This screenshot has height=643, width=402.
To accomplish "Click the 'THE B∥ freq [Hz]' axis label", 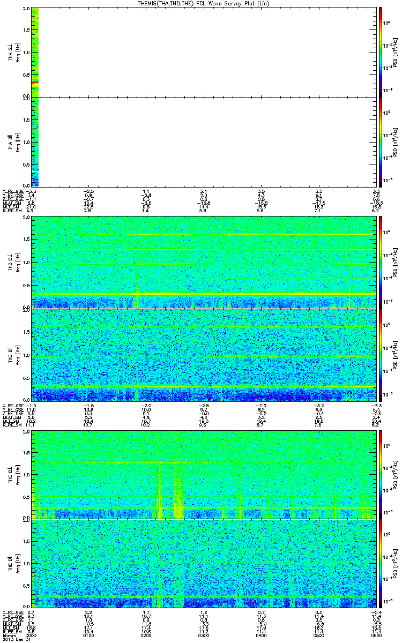I will [x=14, y=563].
